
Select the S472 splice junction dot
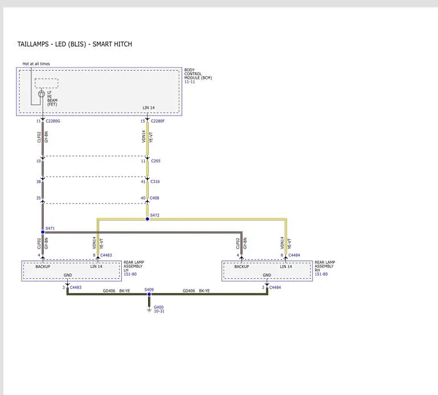pyautogui.click(x=147, y=218)
